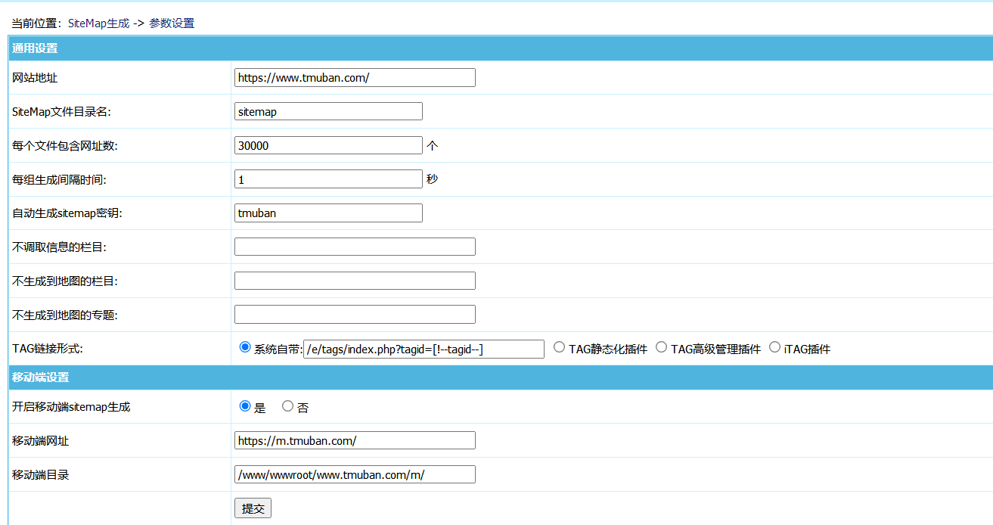The height and width of the screenshot is (525, 993).
Task: Select the TAG高级管理插件 radio option
Action: [x=662, y=347]
